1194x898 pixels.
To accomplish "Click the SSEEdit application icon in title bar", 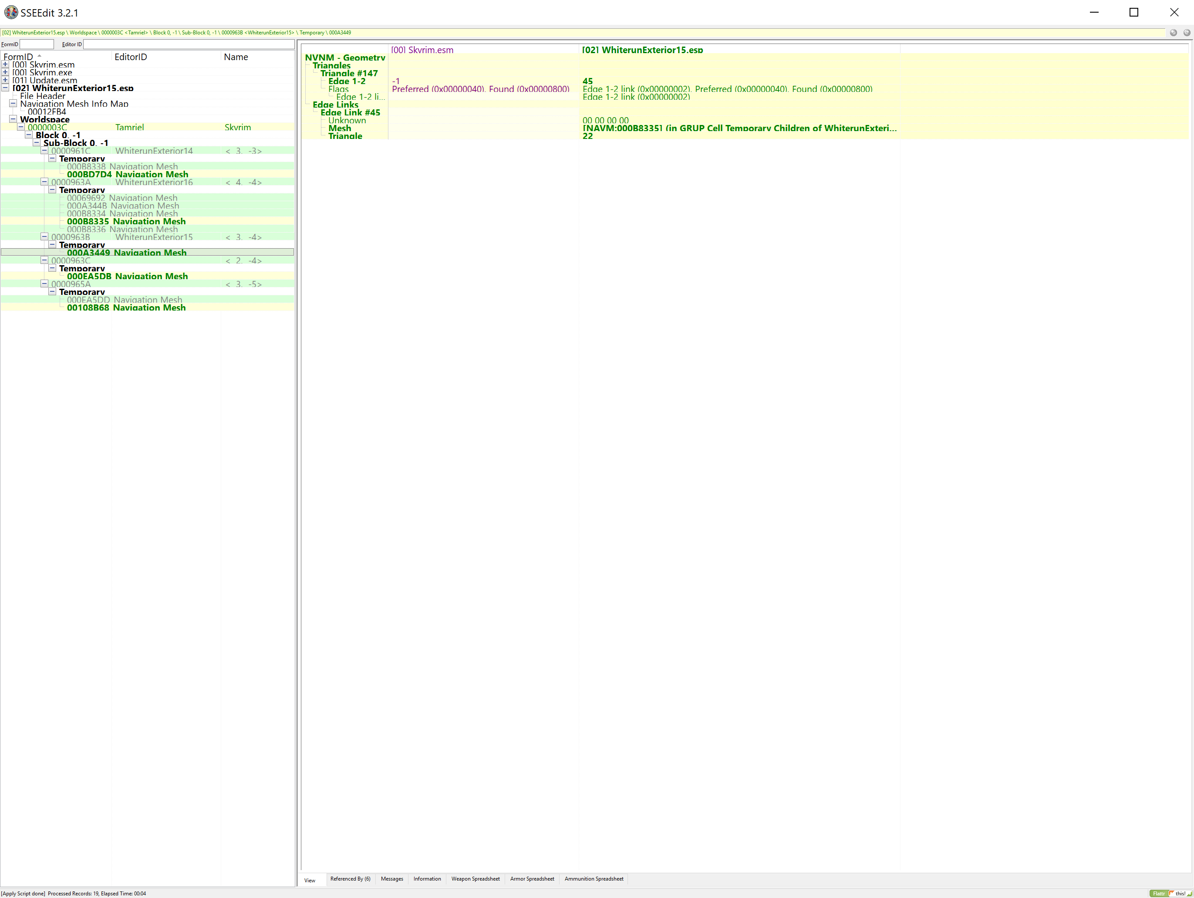I will pyautogui.click(x=11, y=12).
